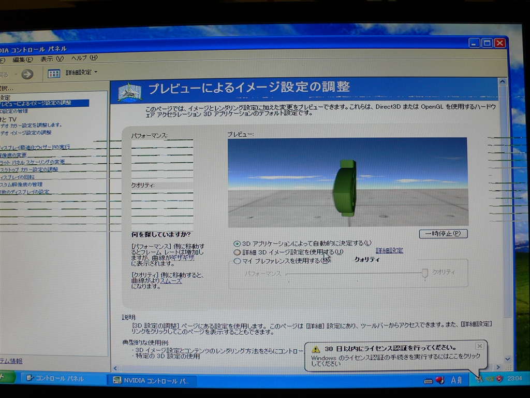
Task: Click the rotating 3D preview image
Action: (x=348, y=182)
